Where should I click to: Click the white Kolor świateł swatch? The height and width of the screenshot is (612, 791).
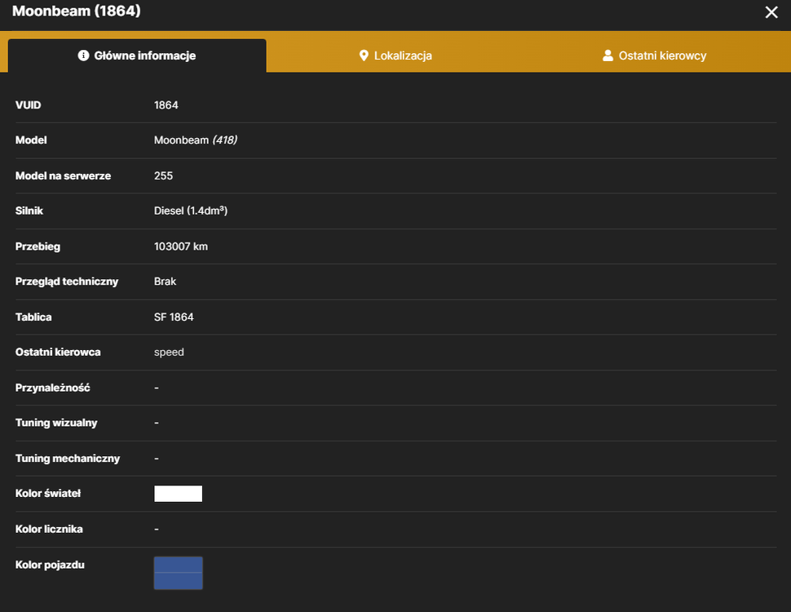click(x=178, y=494)
